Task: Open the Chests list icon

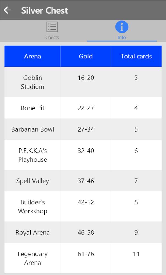Action: [x=52, y=27]
